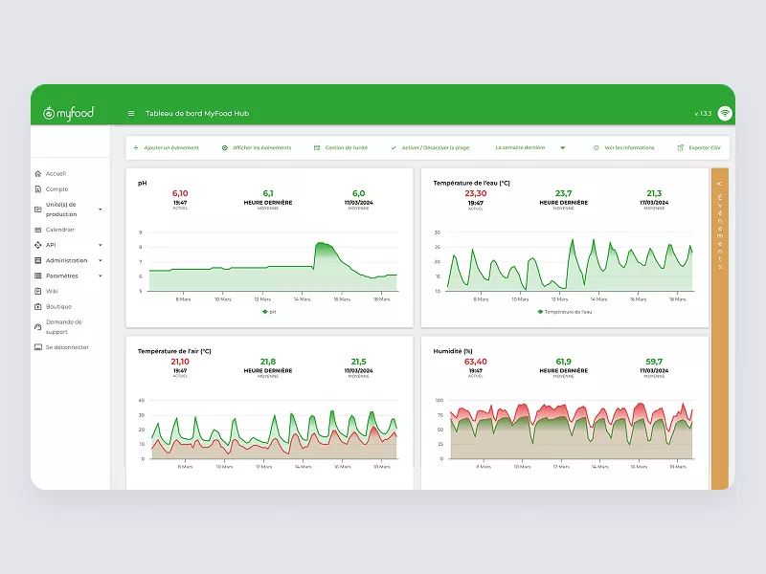The image size is (766, 574).
Task: Click the checkmark icon for Activer / Désactiver la plage
Action: pyautogui.click(x=394, y=148)
